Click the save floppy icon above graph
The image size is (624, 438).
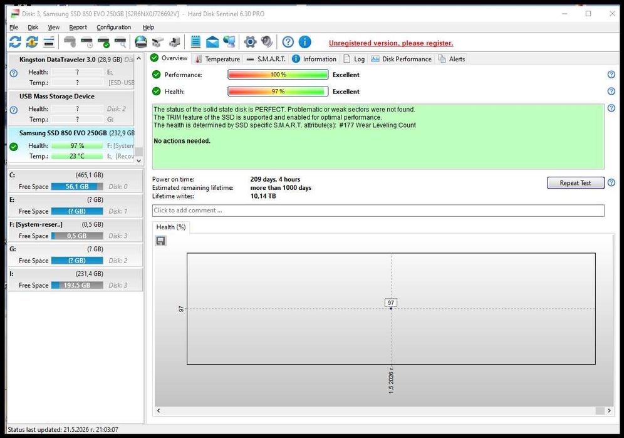tap(160, 241)
